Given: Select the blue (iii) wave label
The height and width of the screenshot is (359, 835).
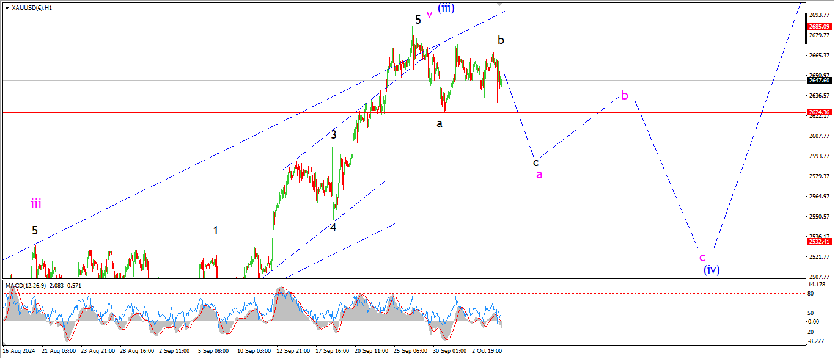Looking at the screenshot, I should pyautogui.click(x=446, y=7).
